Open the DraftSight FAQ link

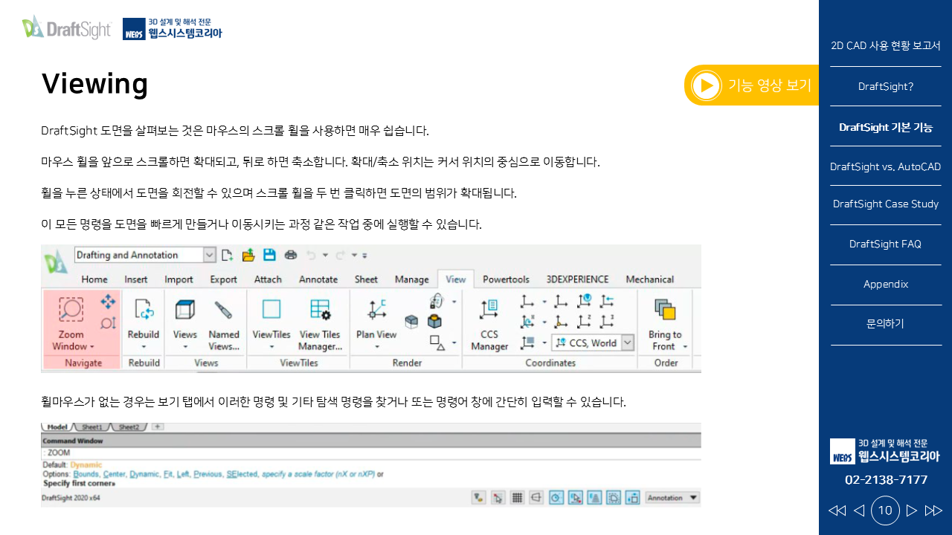886,244
